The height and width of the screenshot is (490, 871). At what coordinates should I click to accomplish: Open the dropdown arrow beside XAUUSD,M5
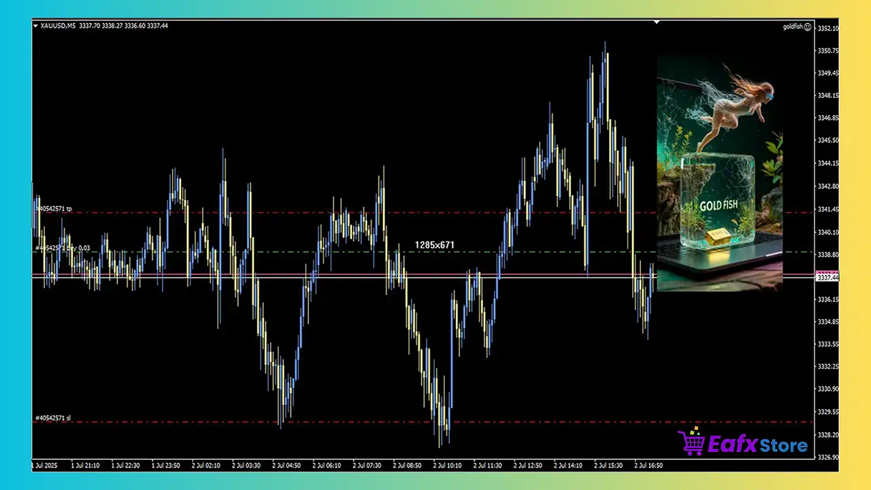coord(35,26)
